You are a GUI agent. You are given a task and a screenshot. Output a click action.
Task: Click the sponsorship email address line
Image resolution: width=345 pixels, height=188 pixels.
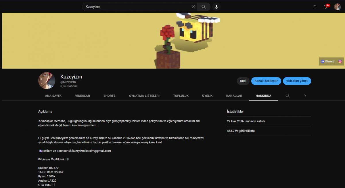tap(75, 151)
